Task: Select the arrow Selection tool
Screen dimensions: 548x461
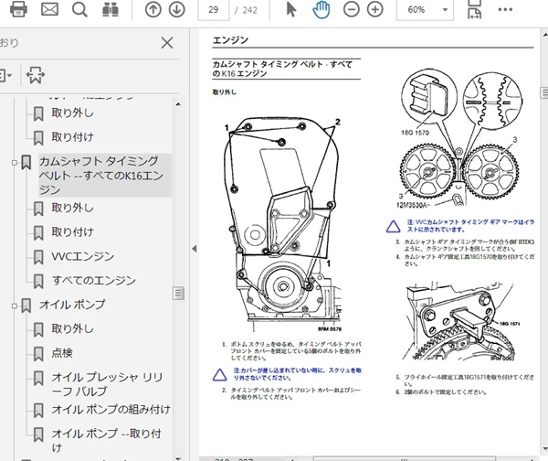Action: tap(291, 9)
